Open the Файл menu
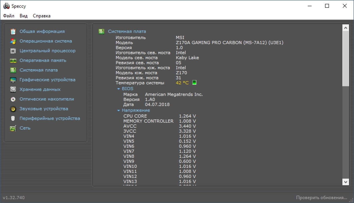The image size is (354, 203). click(9, 16)
